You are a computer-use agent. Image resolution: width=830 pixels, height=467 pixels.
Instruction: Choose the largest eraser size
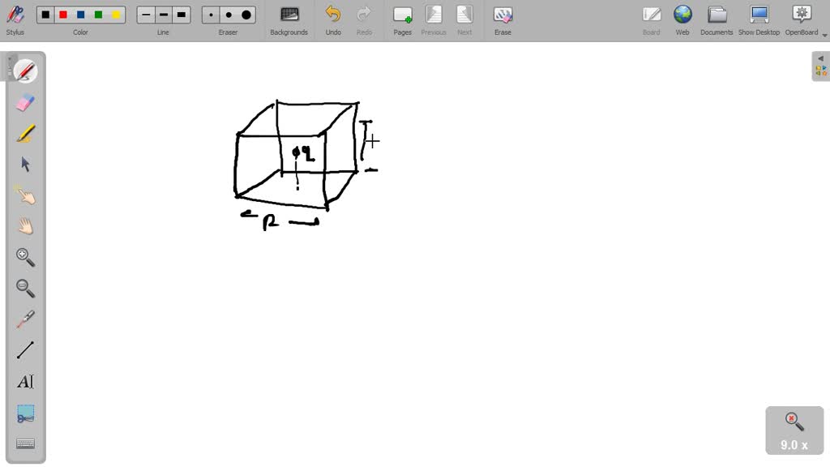tap(244, 14)
